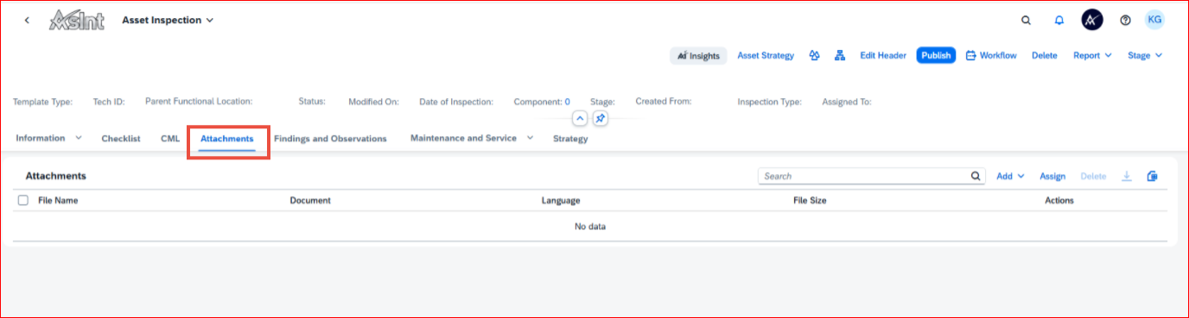Click the File Size column header

(x=811, y=200)
